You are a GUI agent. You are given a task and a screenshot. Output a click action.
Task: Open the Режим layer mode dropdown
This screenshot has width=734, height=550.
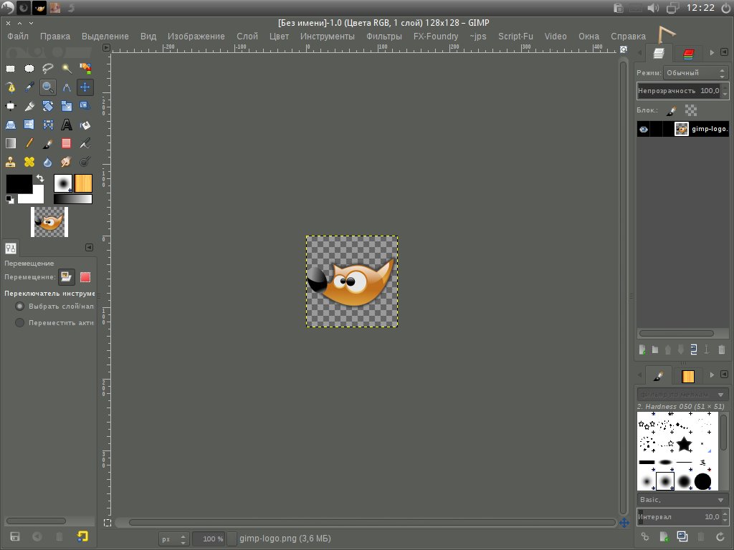click(695, 72)
